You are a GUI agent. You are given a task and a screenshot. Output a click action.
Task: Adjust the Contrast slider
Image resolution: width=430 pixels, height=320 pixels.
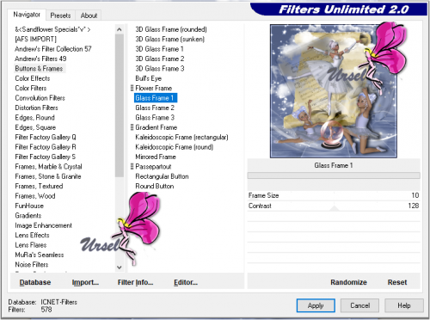tap(334, 206)
